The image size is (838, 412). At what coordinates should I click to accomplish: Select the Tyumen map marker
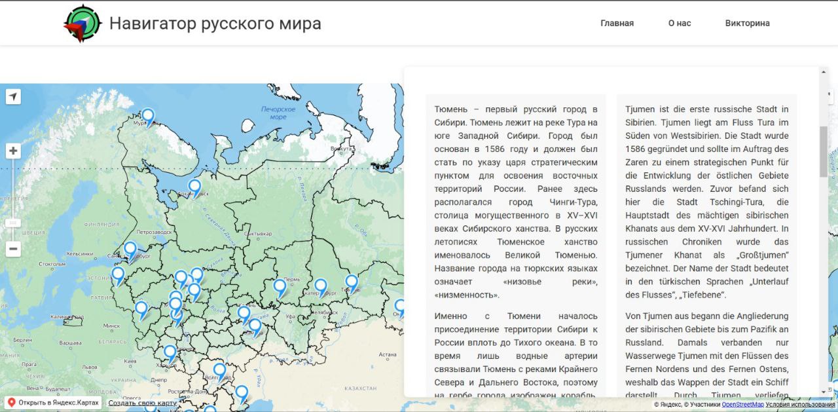pos(352,282)
